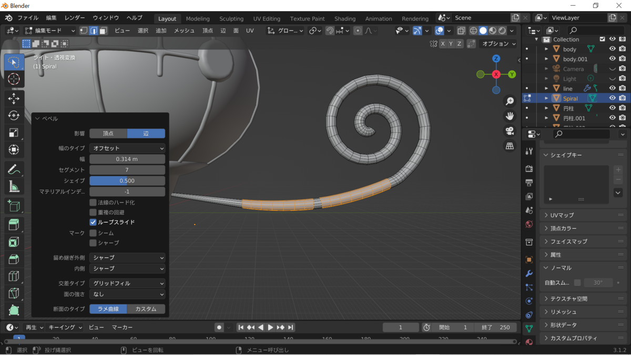Adjust the bevel Width 0.314 m field
Viewport: 631px width, 355px height.
pyautogui.click(x=127, y=159)
